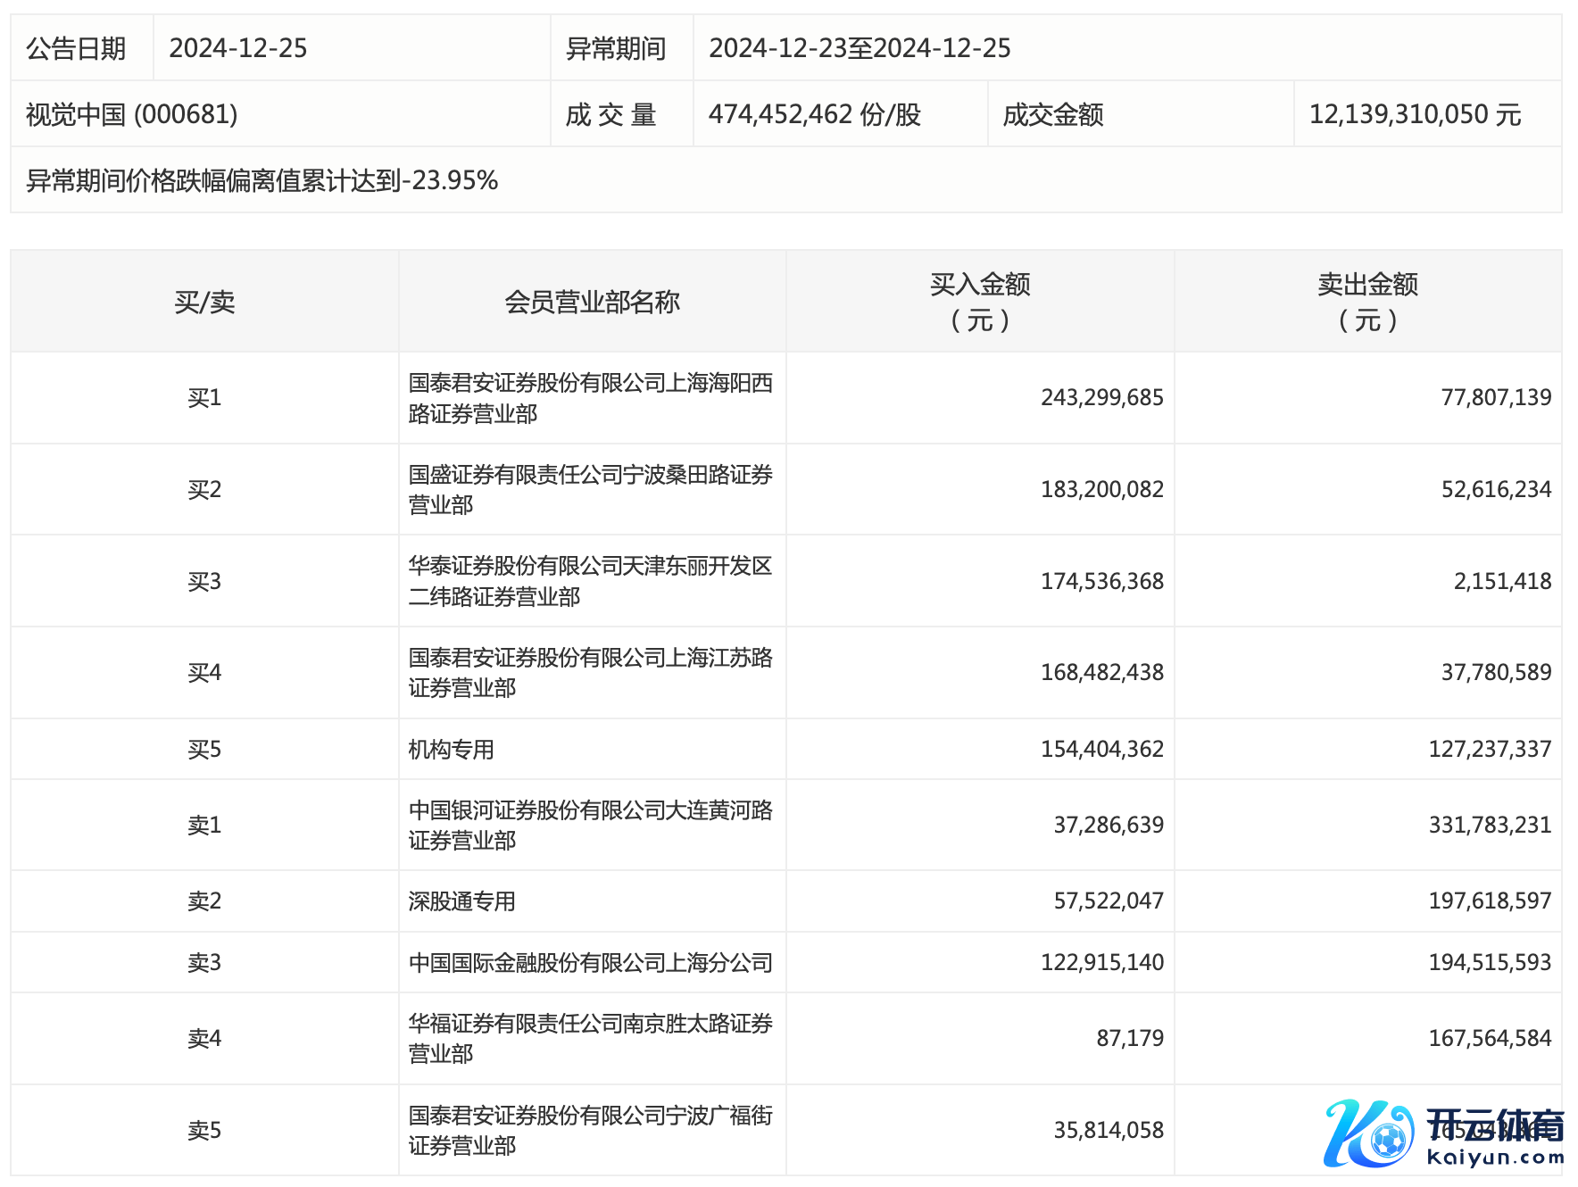Click the announcement date 2024-12-25 value
The height and width of the screenshot is (1187, 1578).
238,48
